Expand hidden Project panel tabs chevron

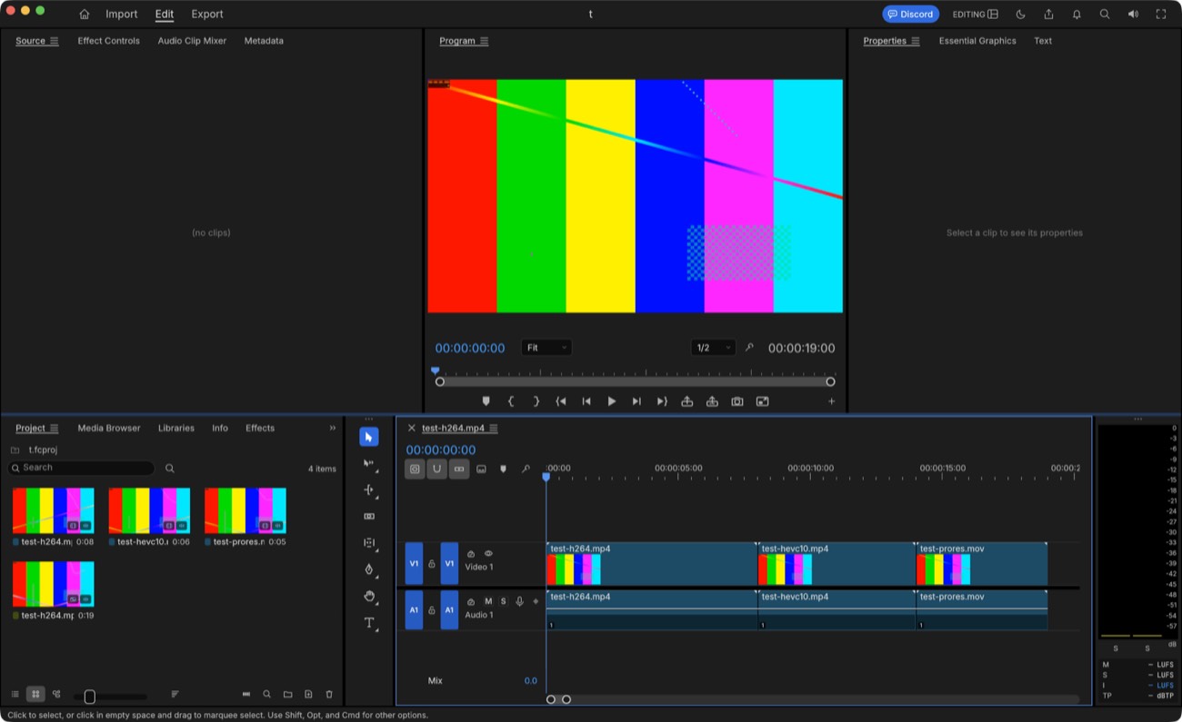click(x=332, y=428)
